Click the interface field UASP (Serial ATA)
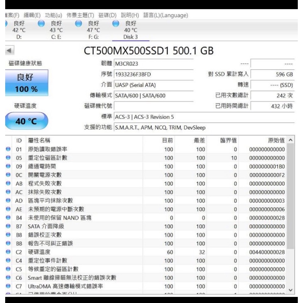Viewport: 303px width, 303px height. 154,85
